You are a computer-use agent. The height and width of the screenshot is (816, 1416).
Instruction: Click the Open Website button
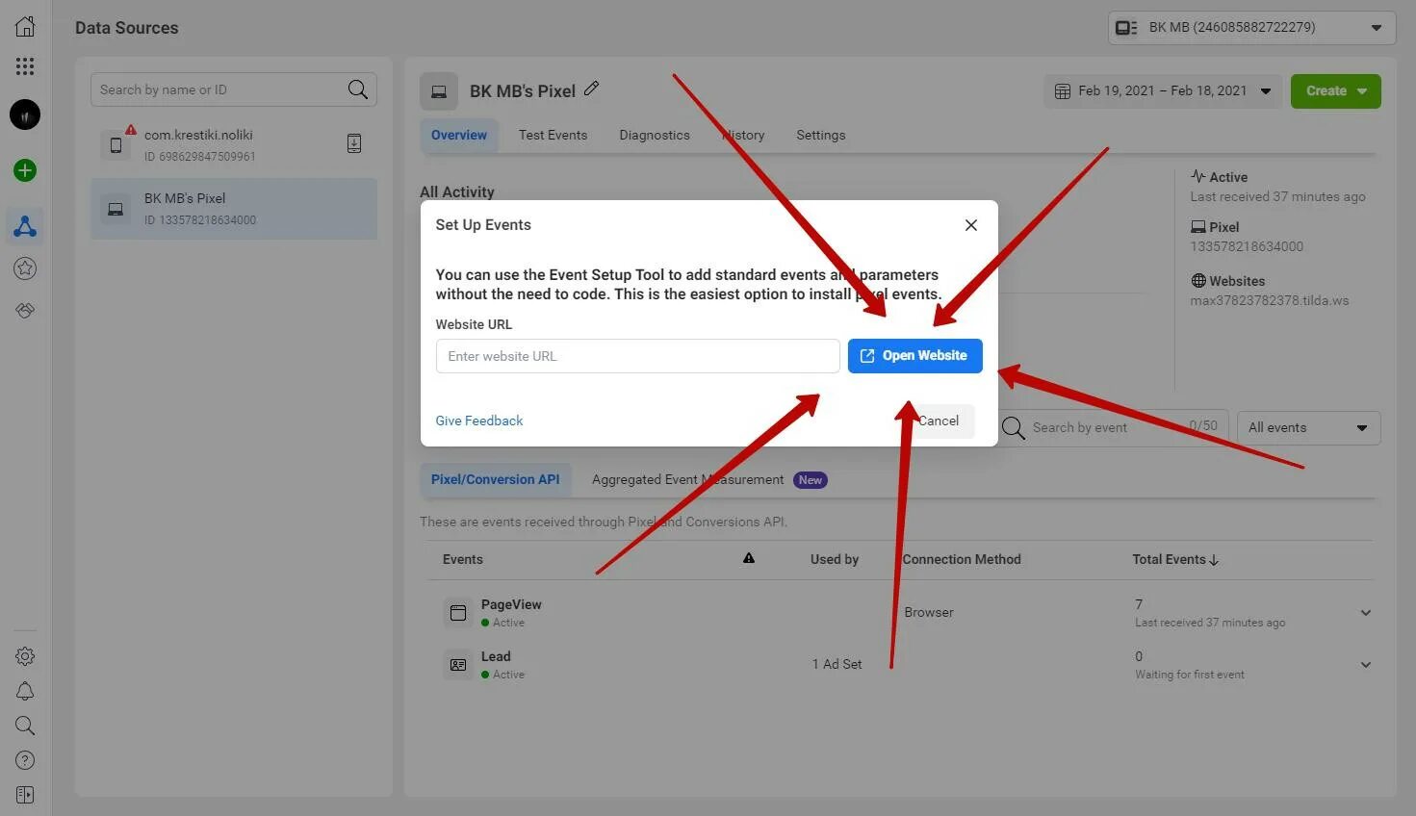tap(915, 356)
